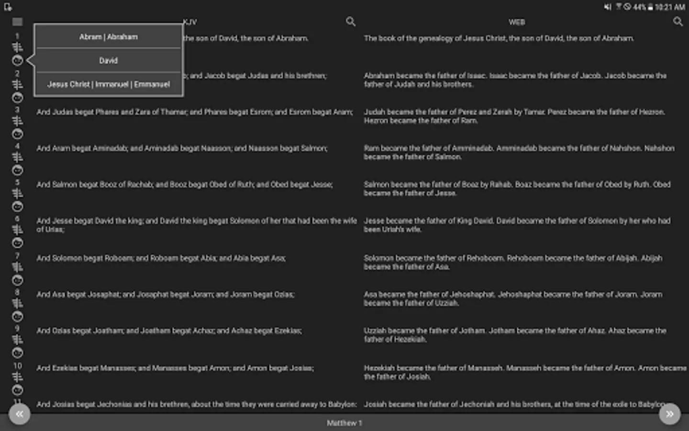Select WEB verse 'Solomon became the father of Rehoboam'
The width and height of the screenshot is (689, 431).
click(x=513, y=262)
